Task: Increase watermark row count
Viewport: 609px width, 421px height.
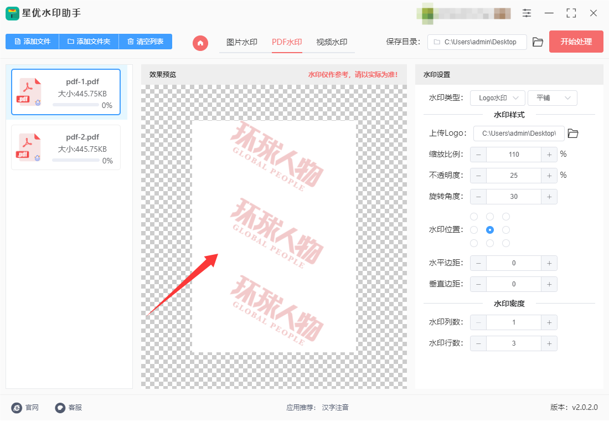Action: [x=549, y=343]
